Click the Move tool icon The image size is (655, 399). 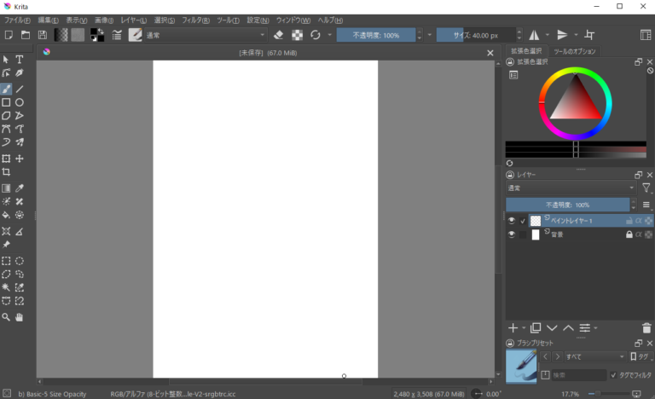click(x=20, y=159)
